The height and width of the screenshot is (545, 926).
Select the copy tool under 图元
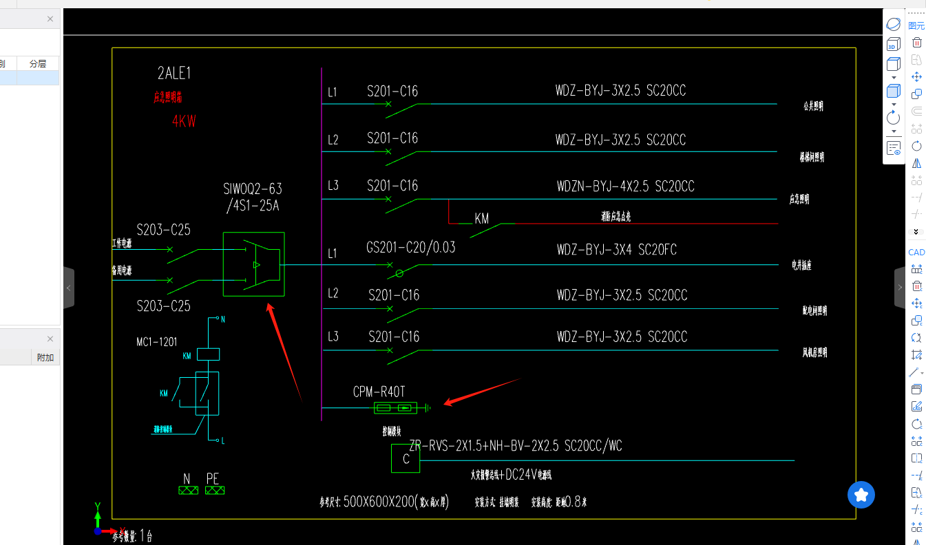tap(916, 94)
